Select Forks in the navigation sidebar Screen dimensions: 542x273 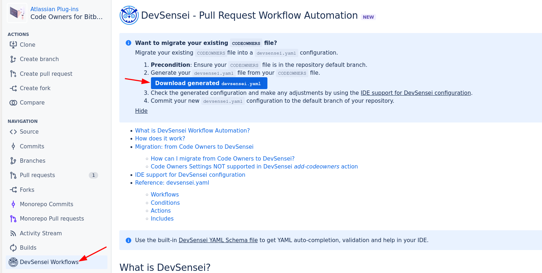click(x=27, y=190)
